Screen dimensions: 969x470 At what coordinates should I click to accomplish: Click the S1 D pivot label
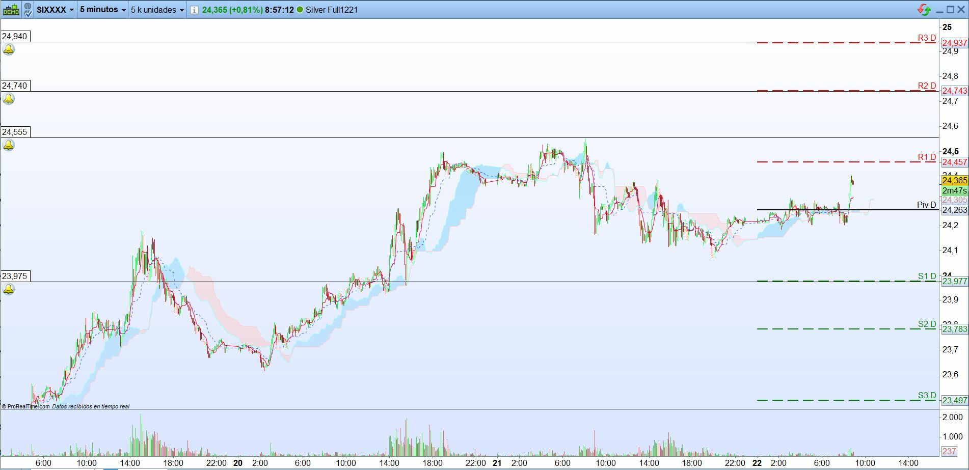927,276
